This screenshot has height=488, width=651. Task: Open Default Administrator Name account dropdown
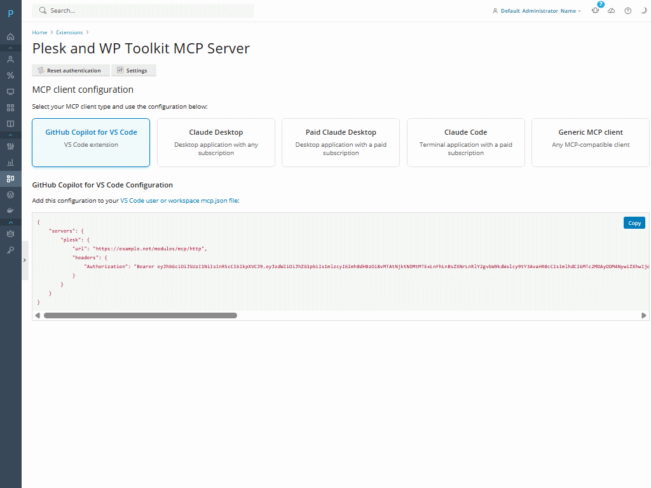[537, 11]
